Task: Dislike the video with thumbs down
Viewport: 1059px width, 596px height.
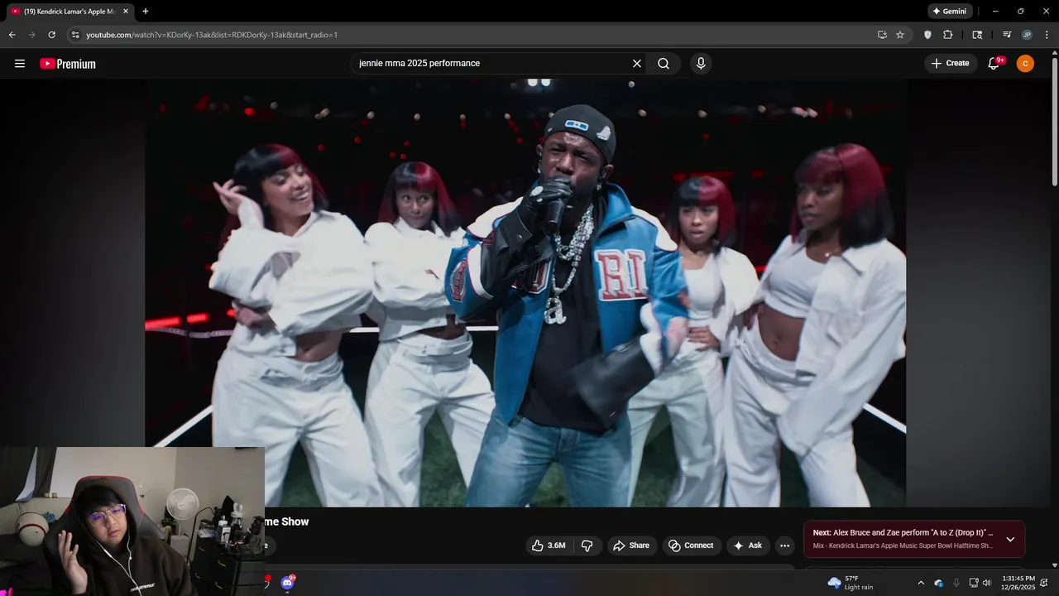Action: coord(587,546)
